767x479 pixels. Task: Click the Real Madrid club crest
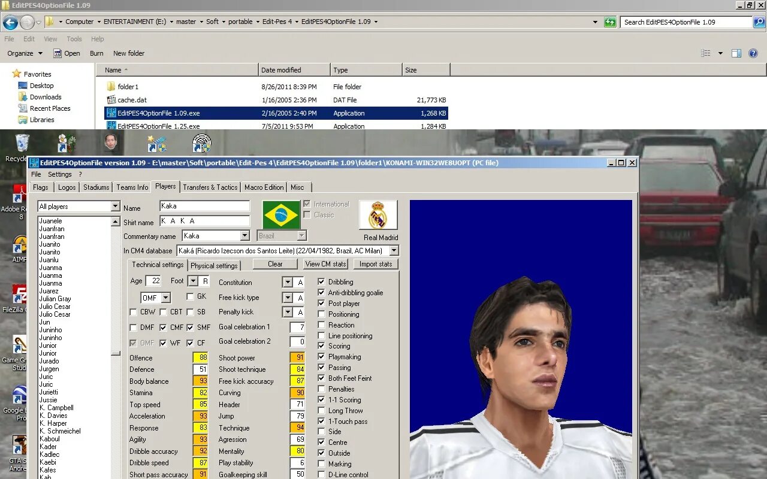point(378,215)
